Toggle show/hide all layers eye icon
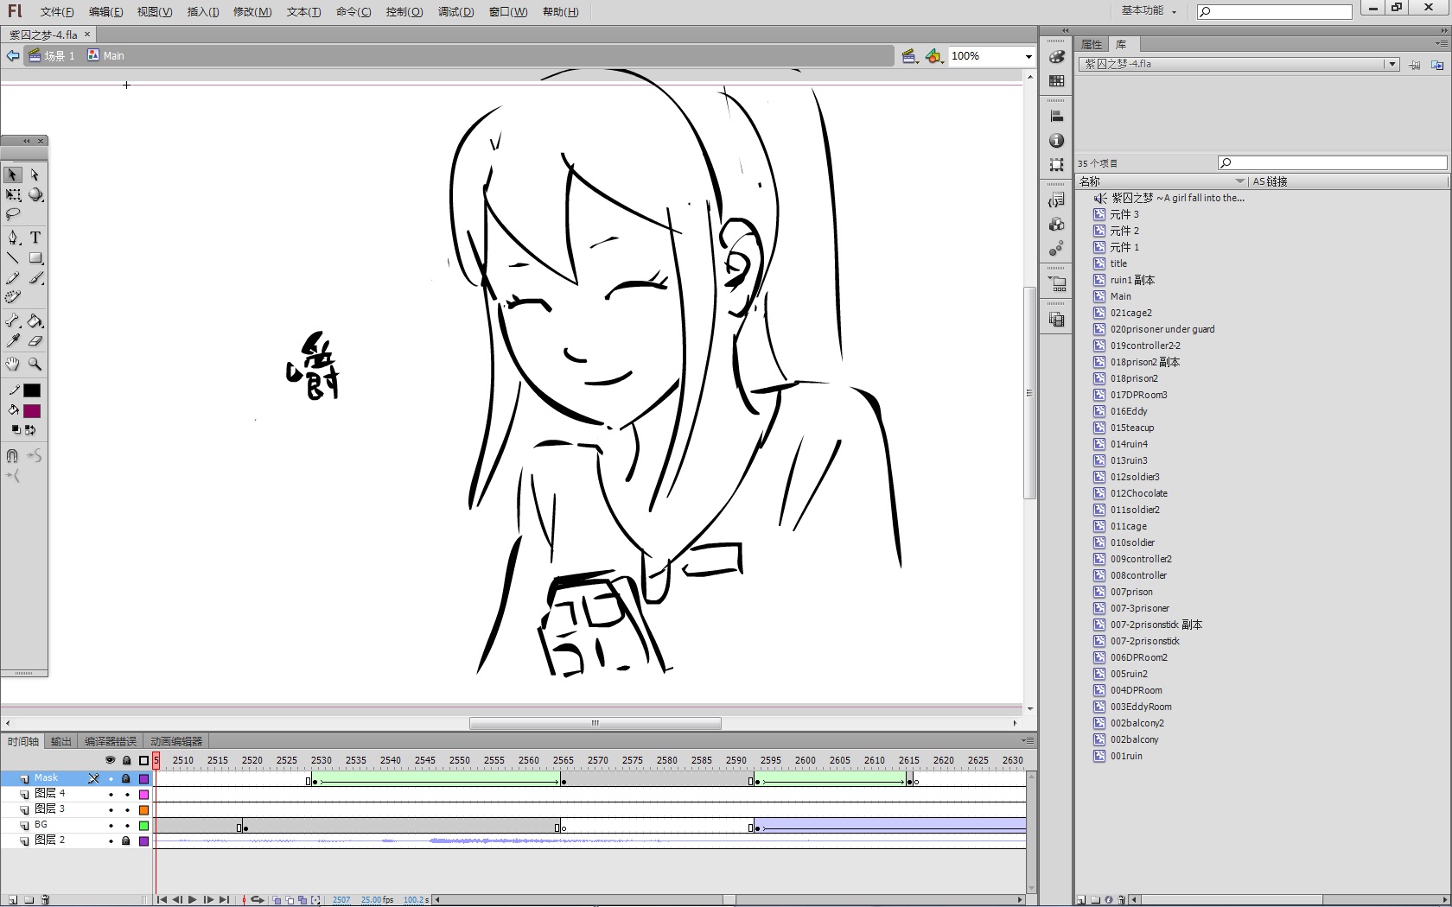 point(110,761)
